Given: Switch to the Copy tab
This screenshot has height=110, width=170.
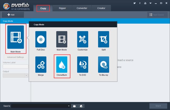Looking at the screenshot, I should (x=43, y=8).
